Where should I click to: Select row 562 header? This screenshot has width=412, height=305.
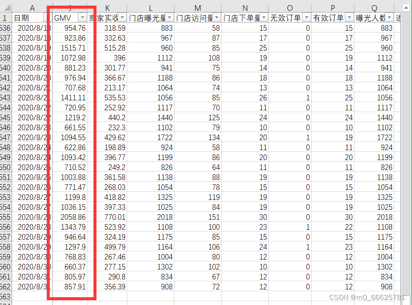tap(5, 286)
